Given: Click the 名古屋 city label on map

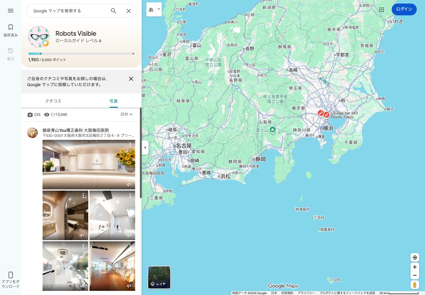Looking at the screenshot, I should [x=183, y=146].
